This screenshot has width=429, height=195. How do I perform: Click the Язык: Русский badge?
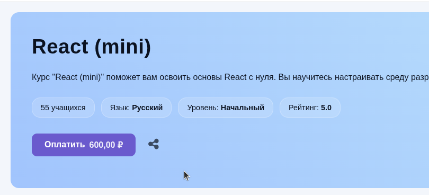pos(136,108)
